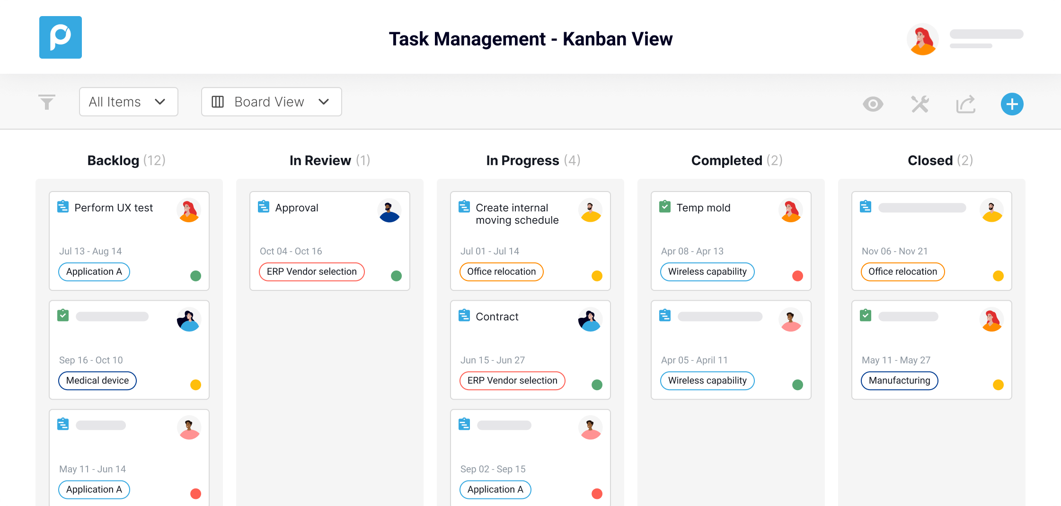Open the Perform UX test card title
The image size is (1061, 506).
[114, 208]
